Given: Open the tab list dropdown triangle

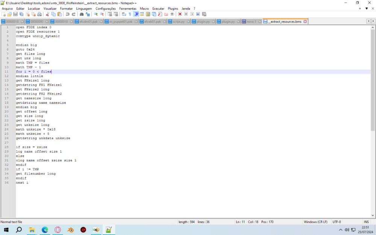Looking at the screenshot, I should coord(367,8).
